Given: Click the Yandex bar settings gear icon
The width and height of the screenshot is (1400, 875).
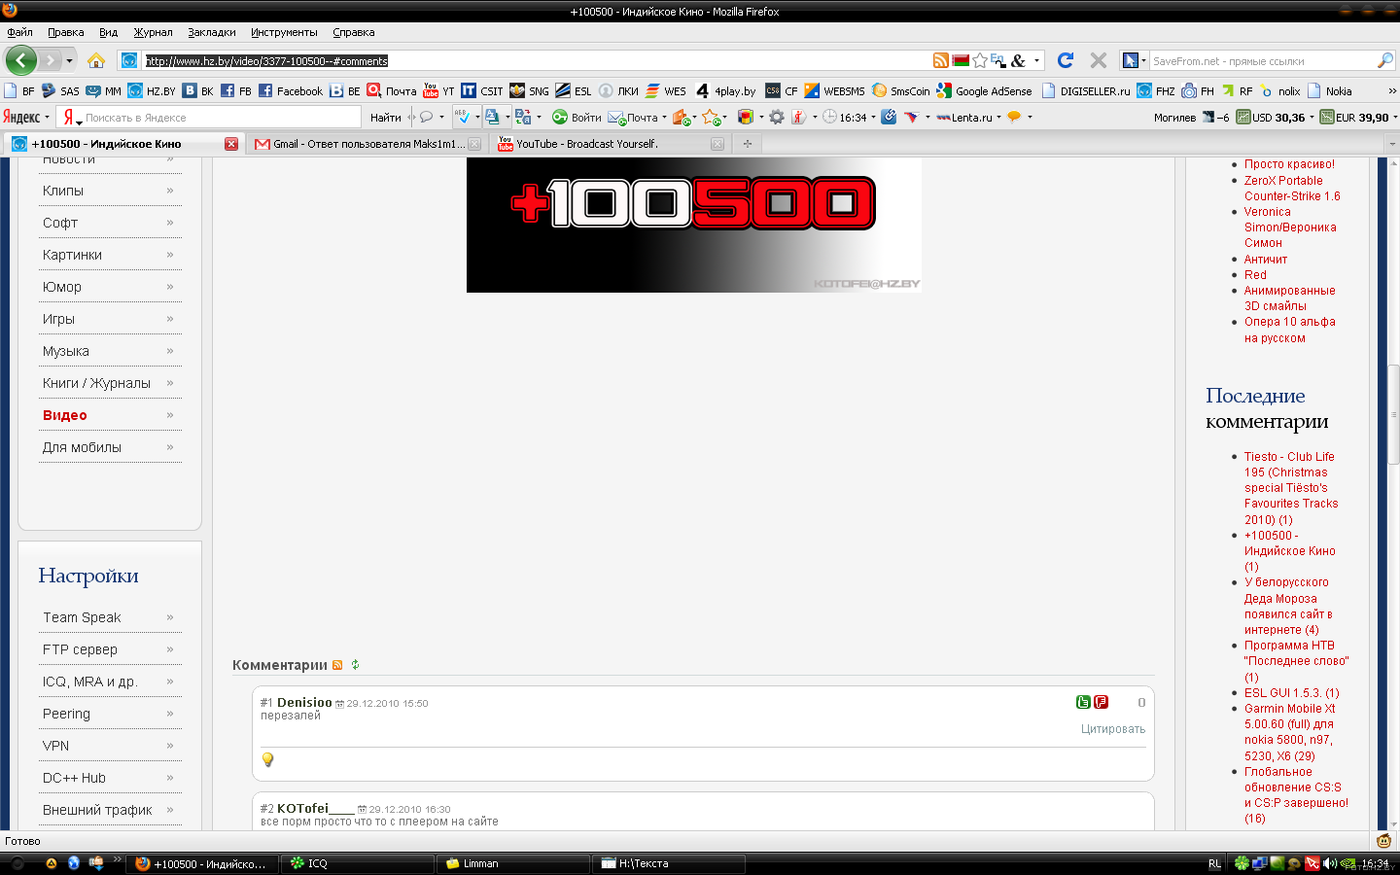Looking at the screenshot, I should coord(776,117).
